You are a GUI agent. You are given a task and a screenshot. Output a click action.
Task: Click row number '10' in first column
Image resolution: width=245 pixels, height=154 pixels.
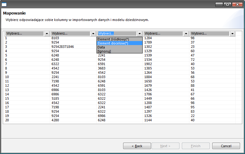7,77
